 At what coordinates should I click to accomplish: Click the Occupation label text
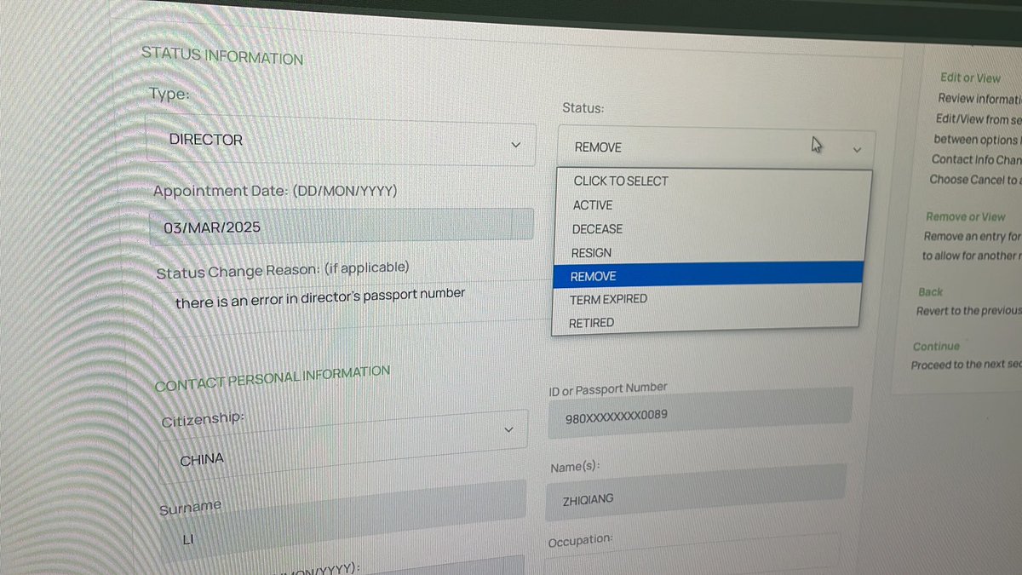tap(580, 541)
